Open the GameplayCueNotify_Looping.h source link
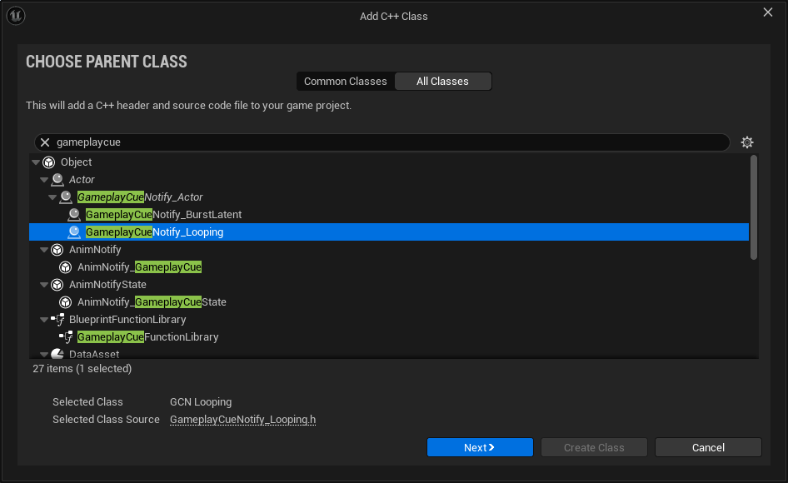Screen dimensions: 788x483 (x=242, y=419)
